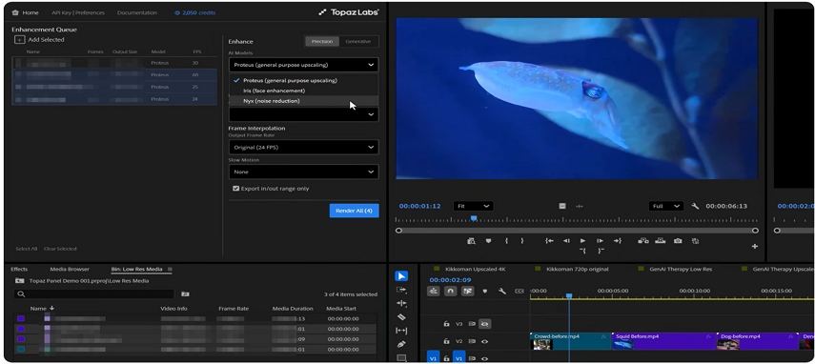Open the dropdown below the model list
Image resolution: width=815 pixels, height=364 pixels.
(303, 114)
